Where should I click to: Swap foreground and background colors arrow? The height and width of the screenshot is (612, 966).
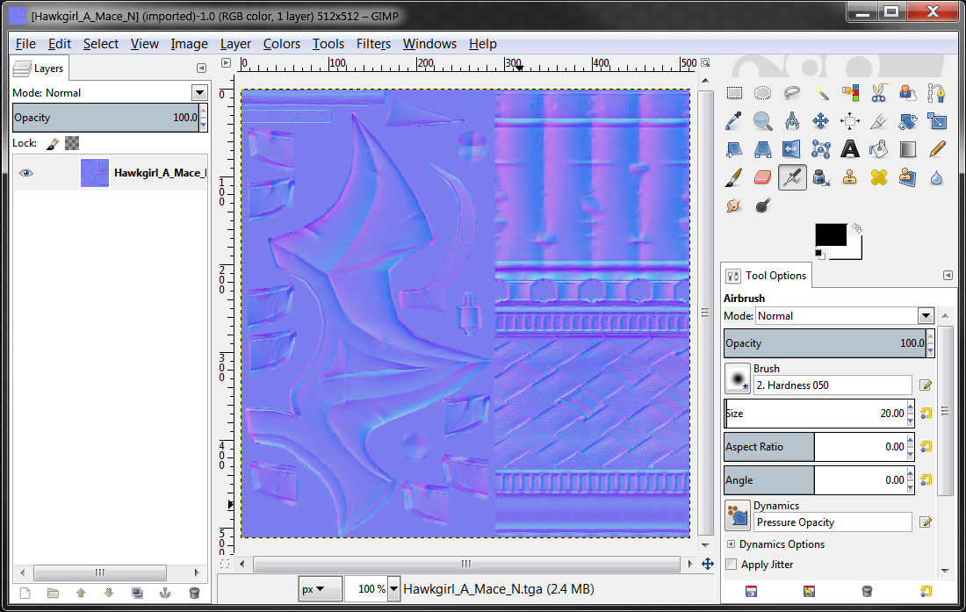(857, 228)
